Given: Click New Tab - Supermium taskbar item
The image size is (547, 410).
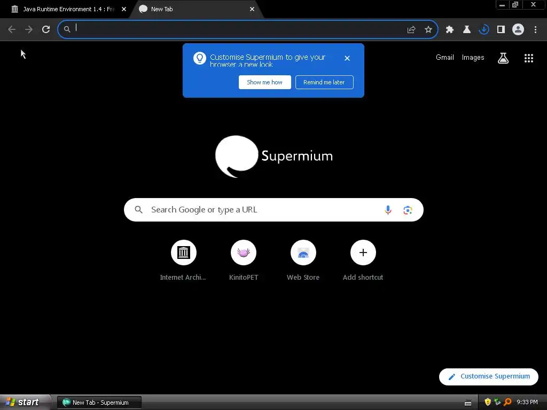Looking at the screenshot, I should point(99,403).
